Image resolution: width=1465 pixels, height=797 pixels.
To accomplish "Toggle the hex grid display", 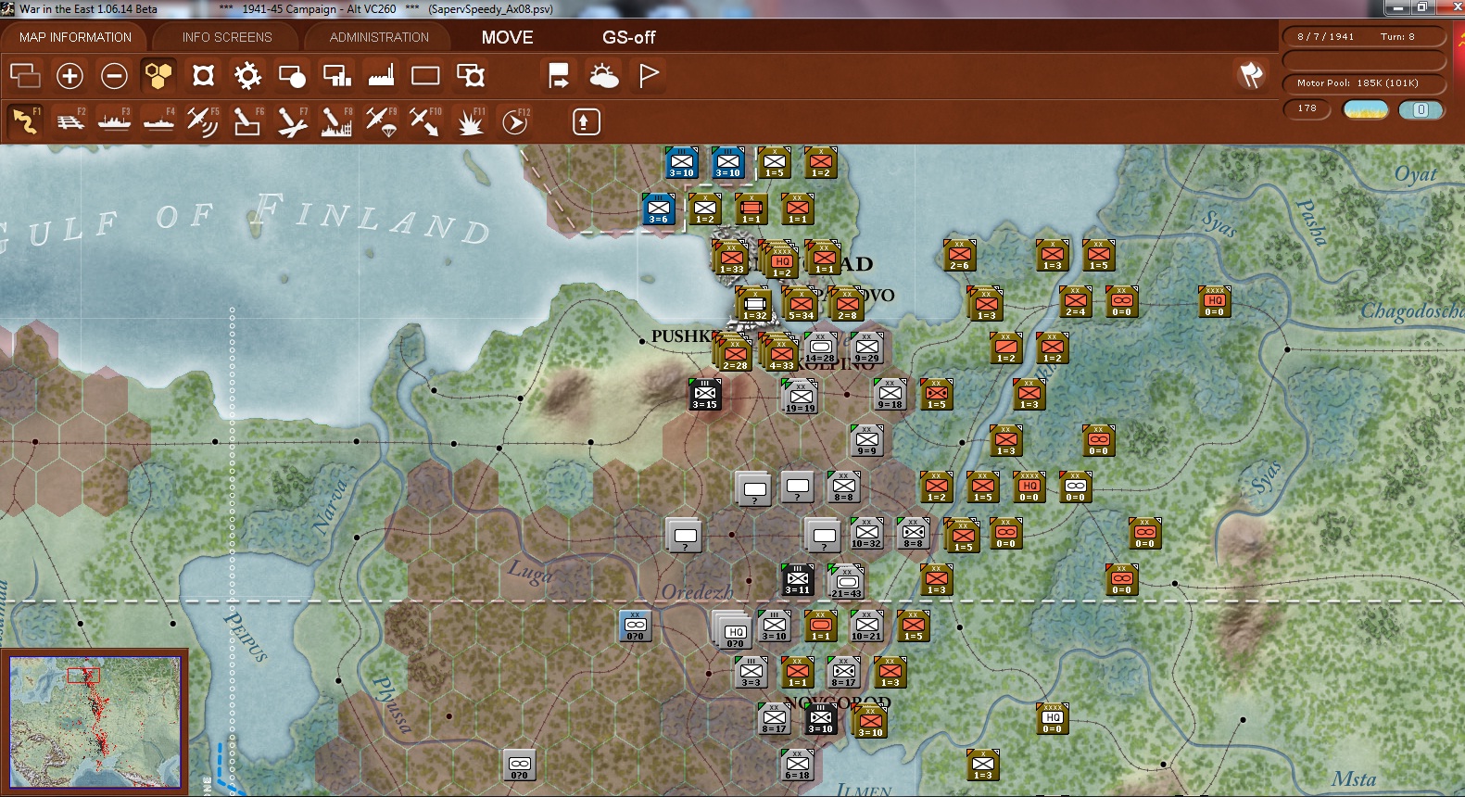I will [x=158, y=75].
